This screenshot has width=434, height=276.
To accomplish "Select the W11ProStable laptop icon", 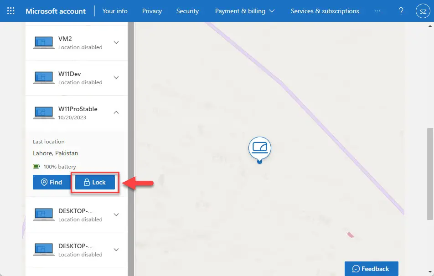I will click(43, 113).
